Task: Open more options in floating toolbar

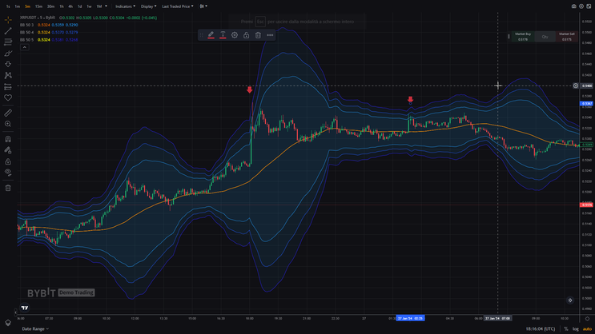Action: pos(270,35)
